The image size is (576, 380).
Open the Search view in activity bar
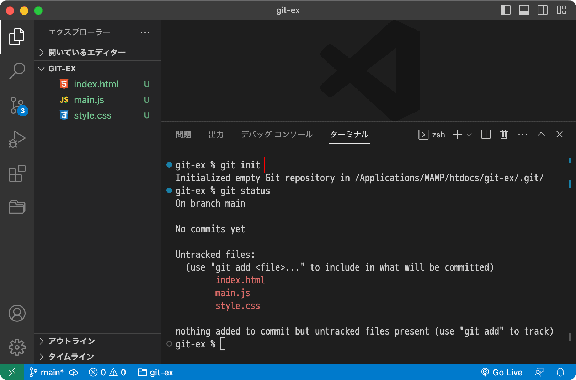17,71
